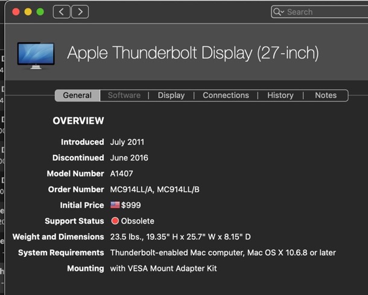Click the forward navigation arrow button

pyautogui.click(x=80, y=11)
